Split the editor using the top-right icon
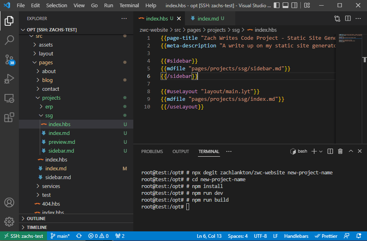This screenshot has height=241, width=367. point(347,18)
